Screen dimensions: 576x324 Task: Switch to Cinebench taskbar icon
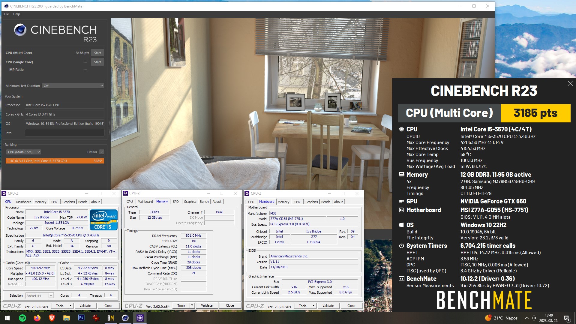click(125, 318)
